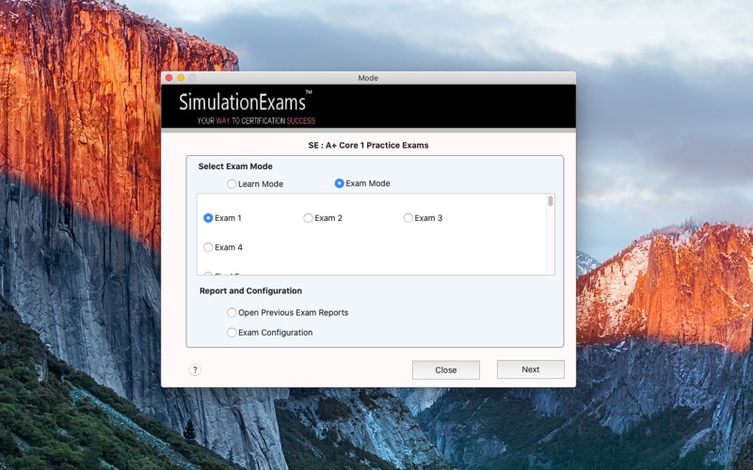Click the Mode window title text
The width and height of the screenshot is (753, 470).
click(368, 78)
